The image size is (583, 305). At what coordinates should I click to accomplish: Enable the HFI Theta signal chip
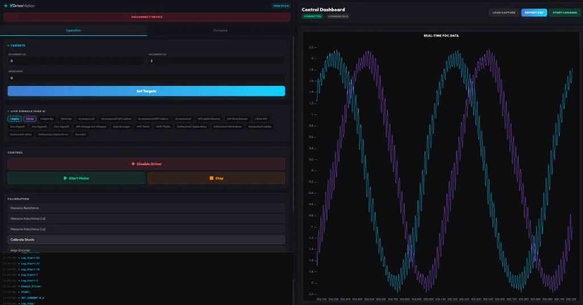[x=143, y=127]
